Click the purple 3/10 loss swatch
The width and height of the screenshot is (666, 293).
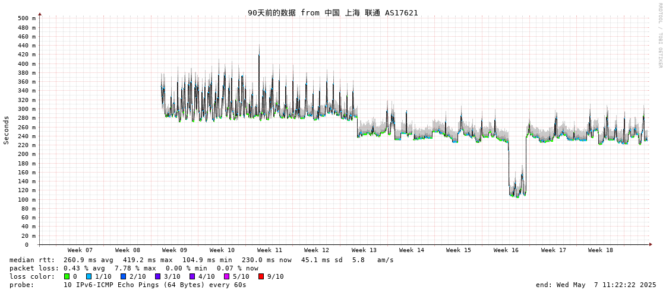click(157, 276)
